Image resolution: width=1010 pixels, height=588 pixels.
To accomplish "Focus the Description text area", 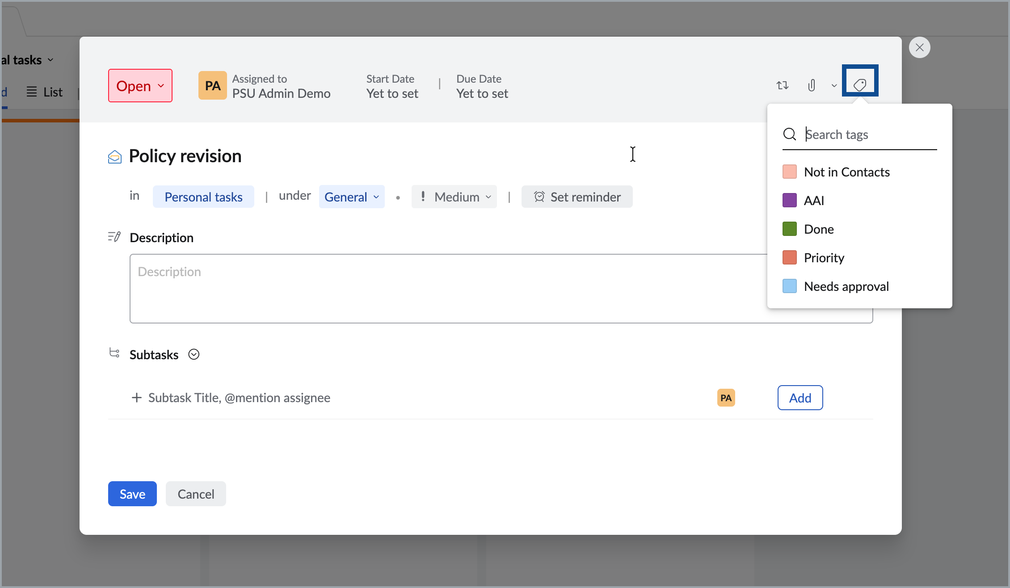I will pos(501,289).
